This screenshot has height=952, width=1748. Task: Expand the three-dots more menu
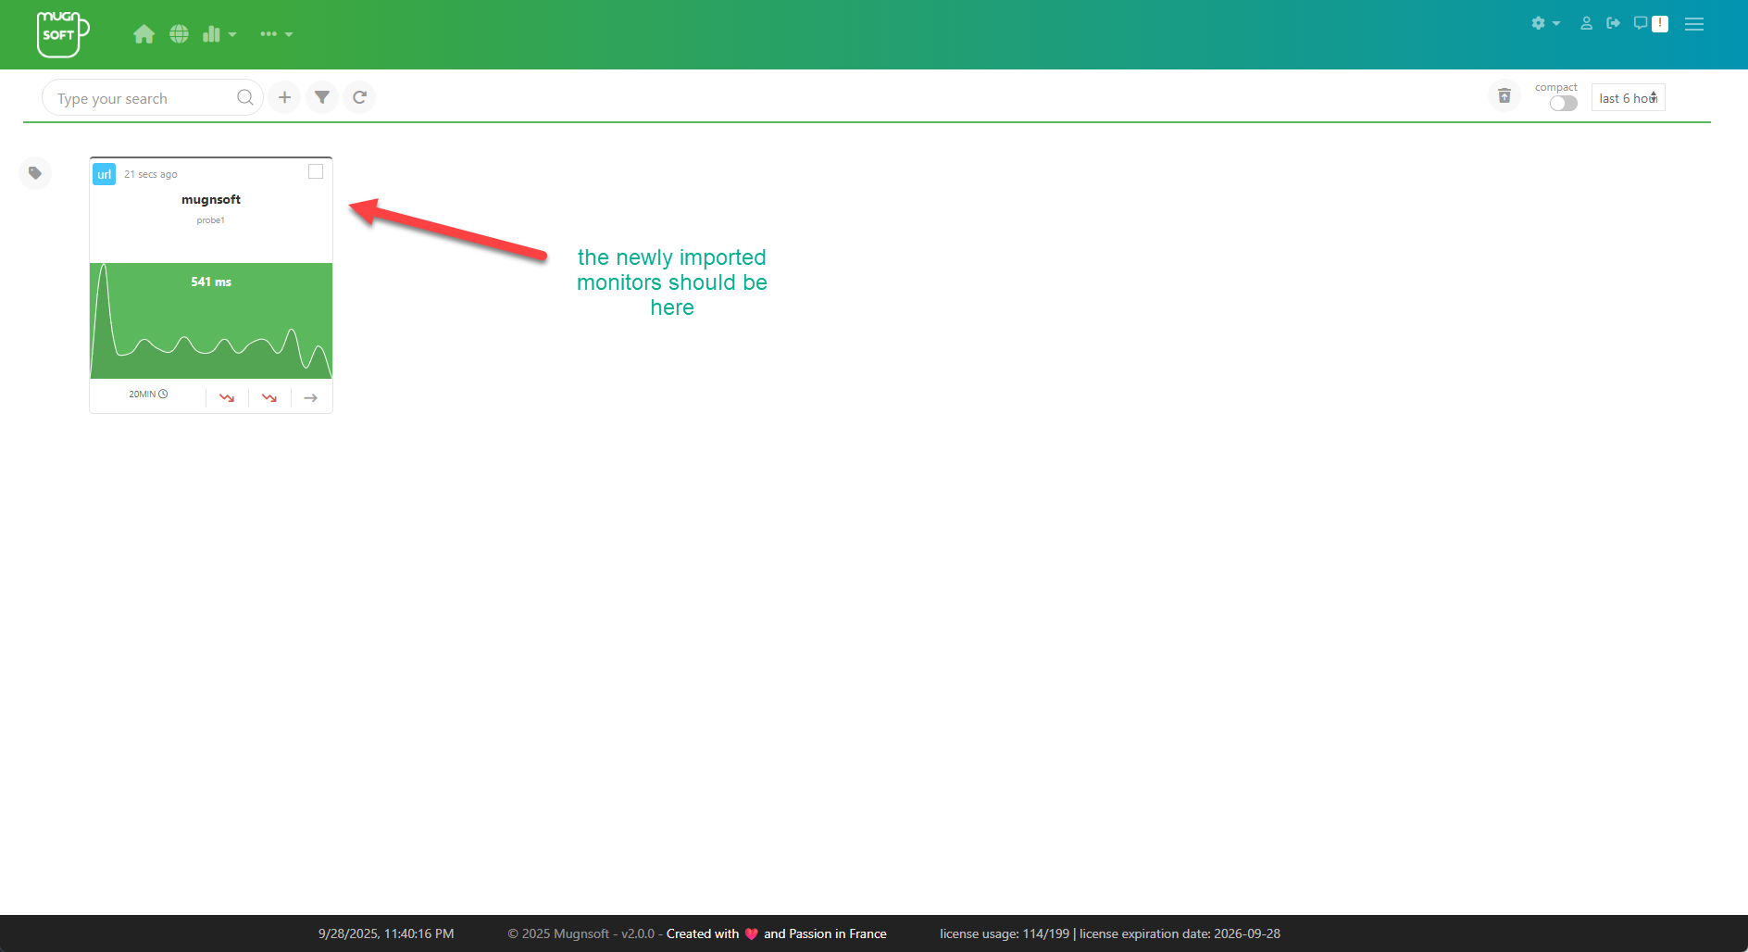[276, 34]
